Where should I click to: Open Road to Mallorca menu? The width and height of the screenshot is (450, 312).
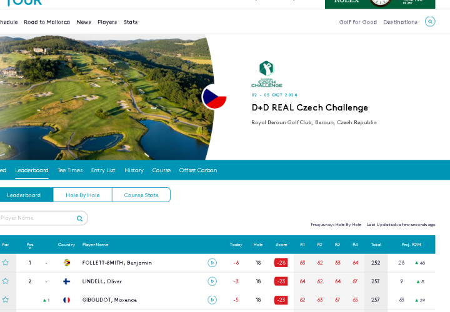[x=47, y=22]
